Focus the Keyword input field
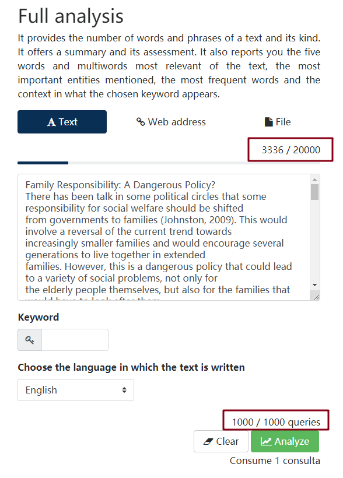The height and width of the screenshot is (478, 343). 75,340
